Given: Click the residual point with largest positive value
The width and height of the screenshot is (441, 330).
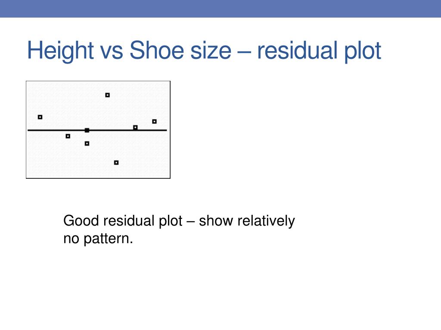Looking at the screenshot, I should pos(107,95).
